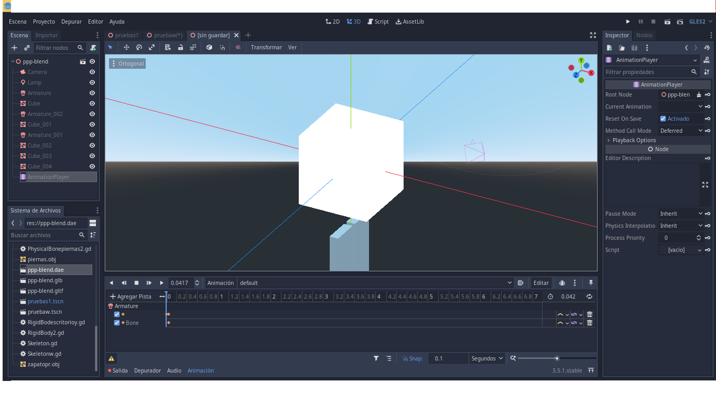Viewport: 716px width, 403px height.
Task: Enable onion skinning icon
Action: click(x=562, y=283)
